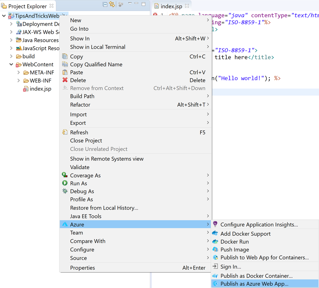Expand the WEB-INF folder
This screenshot has height=288, width=319.
19,80
